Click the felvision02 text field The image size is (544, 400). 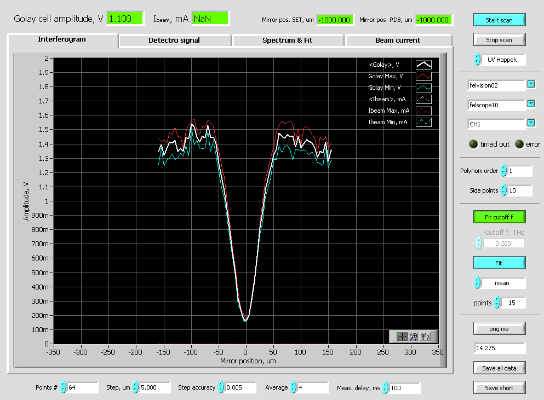(496, 85)
